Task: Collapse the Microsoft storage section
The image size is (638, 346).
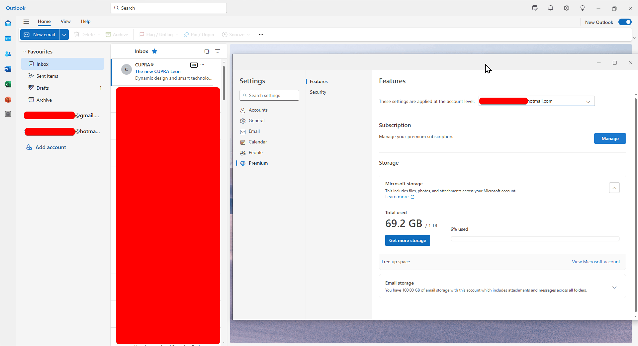Action: (x=614, y=188)
